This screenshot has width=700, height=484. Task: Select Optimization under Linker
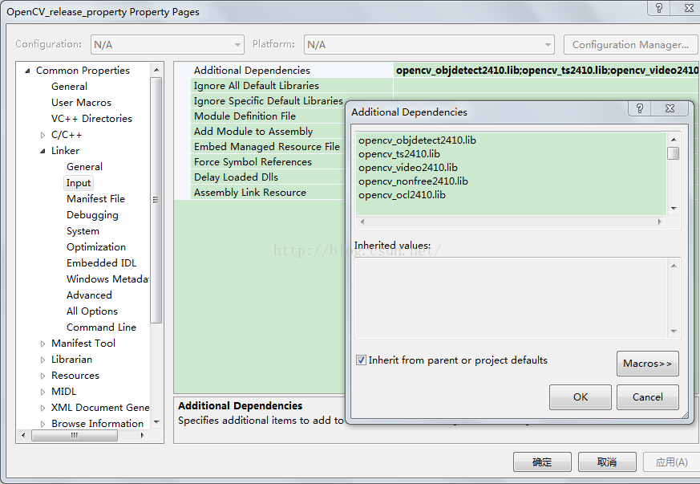click(96, 247)
